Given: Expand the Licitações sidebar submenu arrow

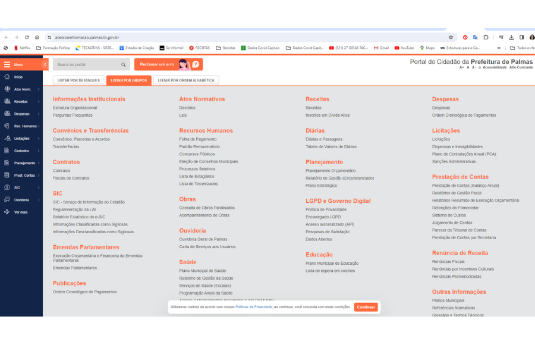Looking at the screenshot, I should click(x=39, y=139).
